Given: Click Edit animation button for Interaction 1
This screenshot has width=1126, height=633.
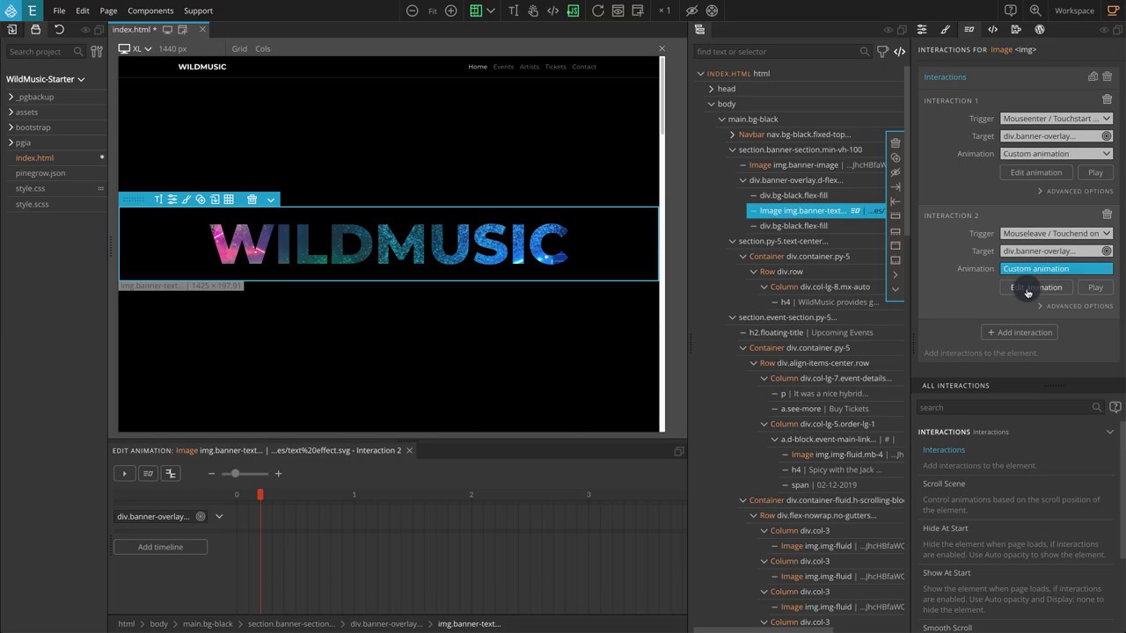Looking at the screenshot, I should click(1036, 172).
